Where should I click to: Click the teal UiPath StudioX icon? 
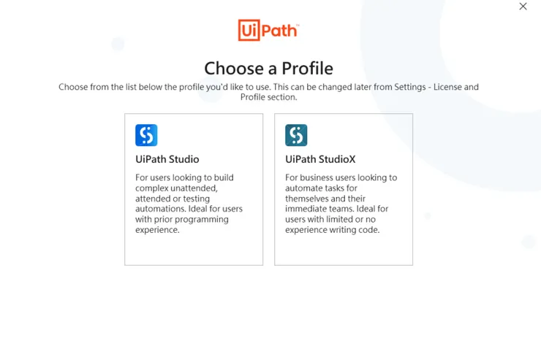click(296, 135)
